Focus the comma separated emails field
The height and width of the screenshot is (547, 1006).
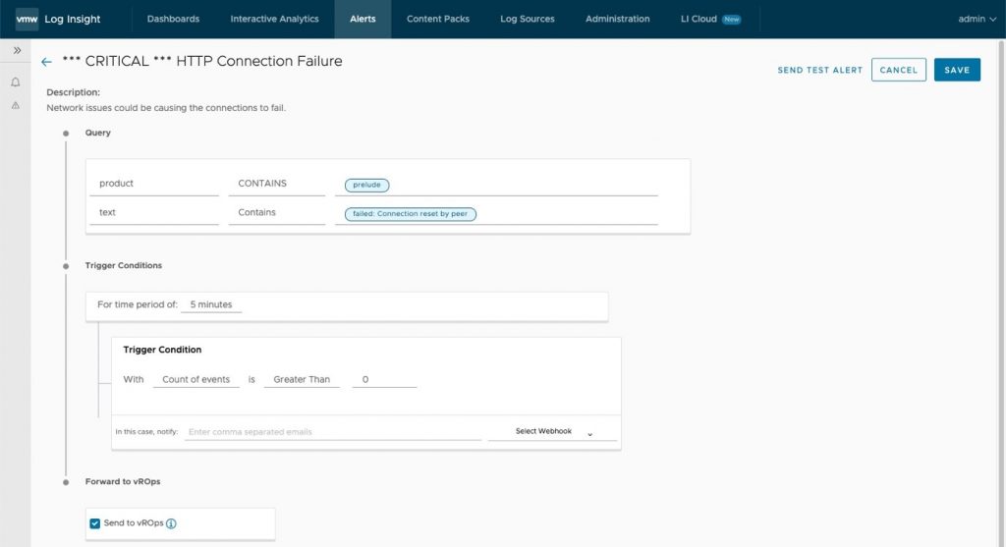tap(333, 432)
